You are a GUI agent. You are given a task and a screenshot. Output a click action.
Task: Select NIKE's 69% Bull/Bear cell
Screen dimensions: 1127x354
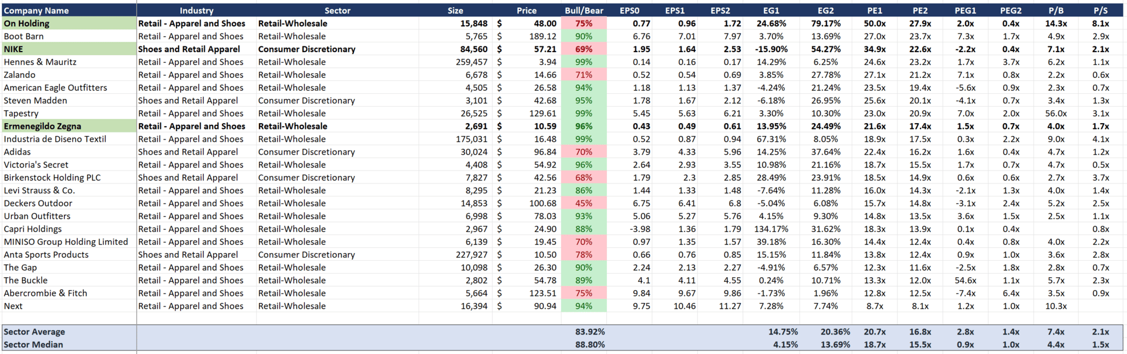tap(584, 49)
